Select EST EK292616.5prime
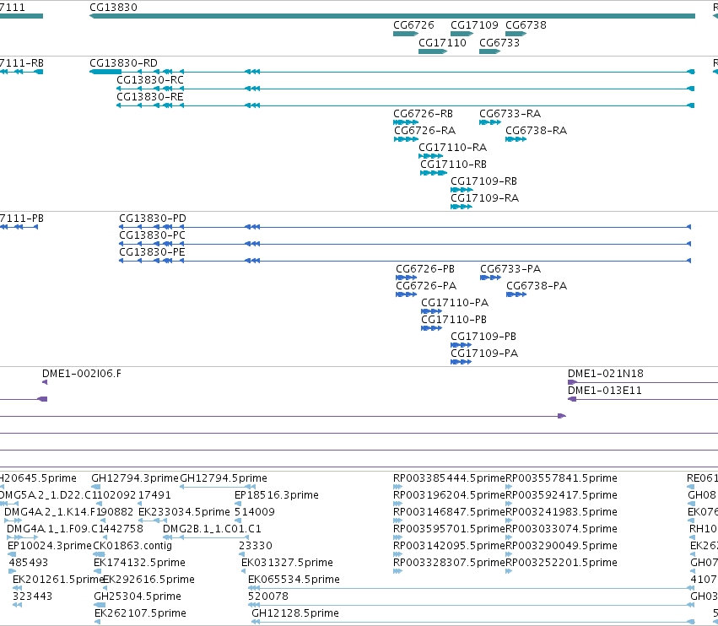The image size is (718, 626). click(105, 588)
